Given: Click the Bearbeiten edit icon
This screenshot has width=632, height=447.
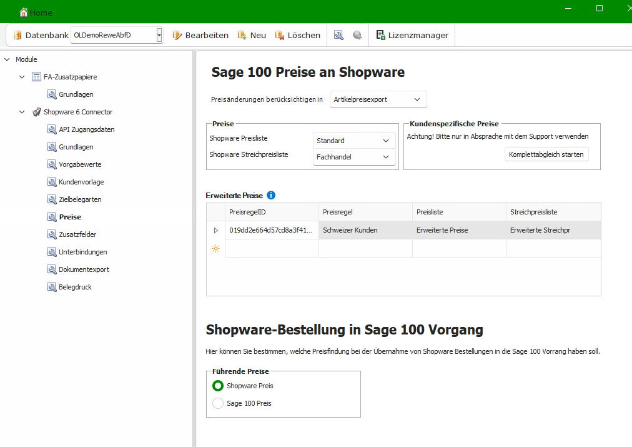Looking at the screenshot, I should coord(177,35).
